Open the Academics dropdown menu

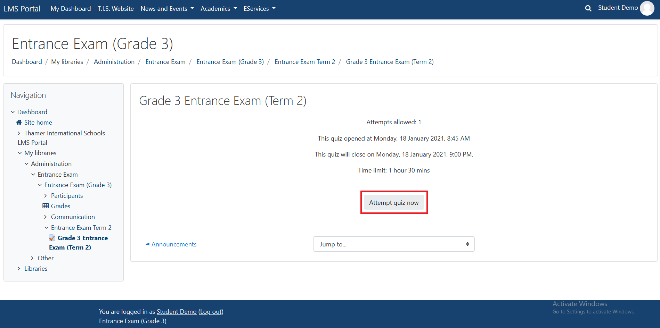[219, 8]
